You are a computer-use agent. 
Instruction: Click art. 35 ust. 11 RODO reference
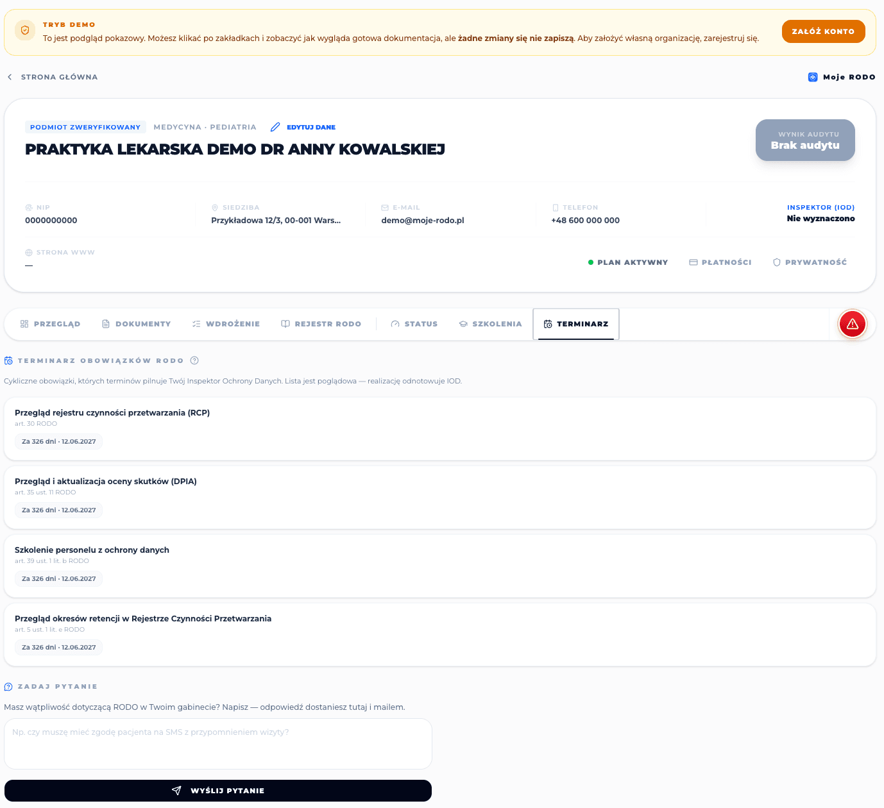coord(46,492)
